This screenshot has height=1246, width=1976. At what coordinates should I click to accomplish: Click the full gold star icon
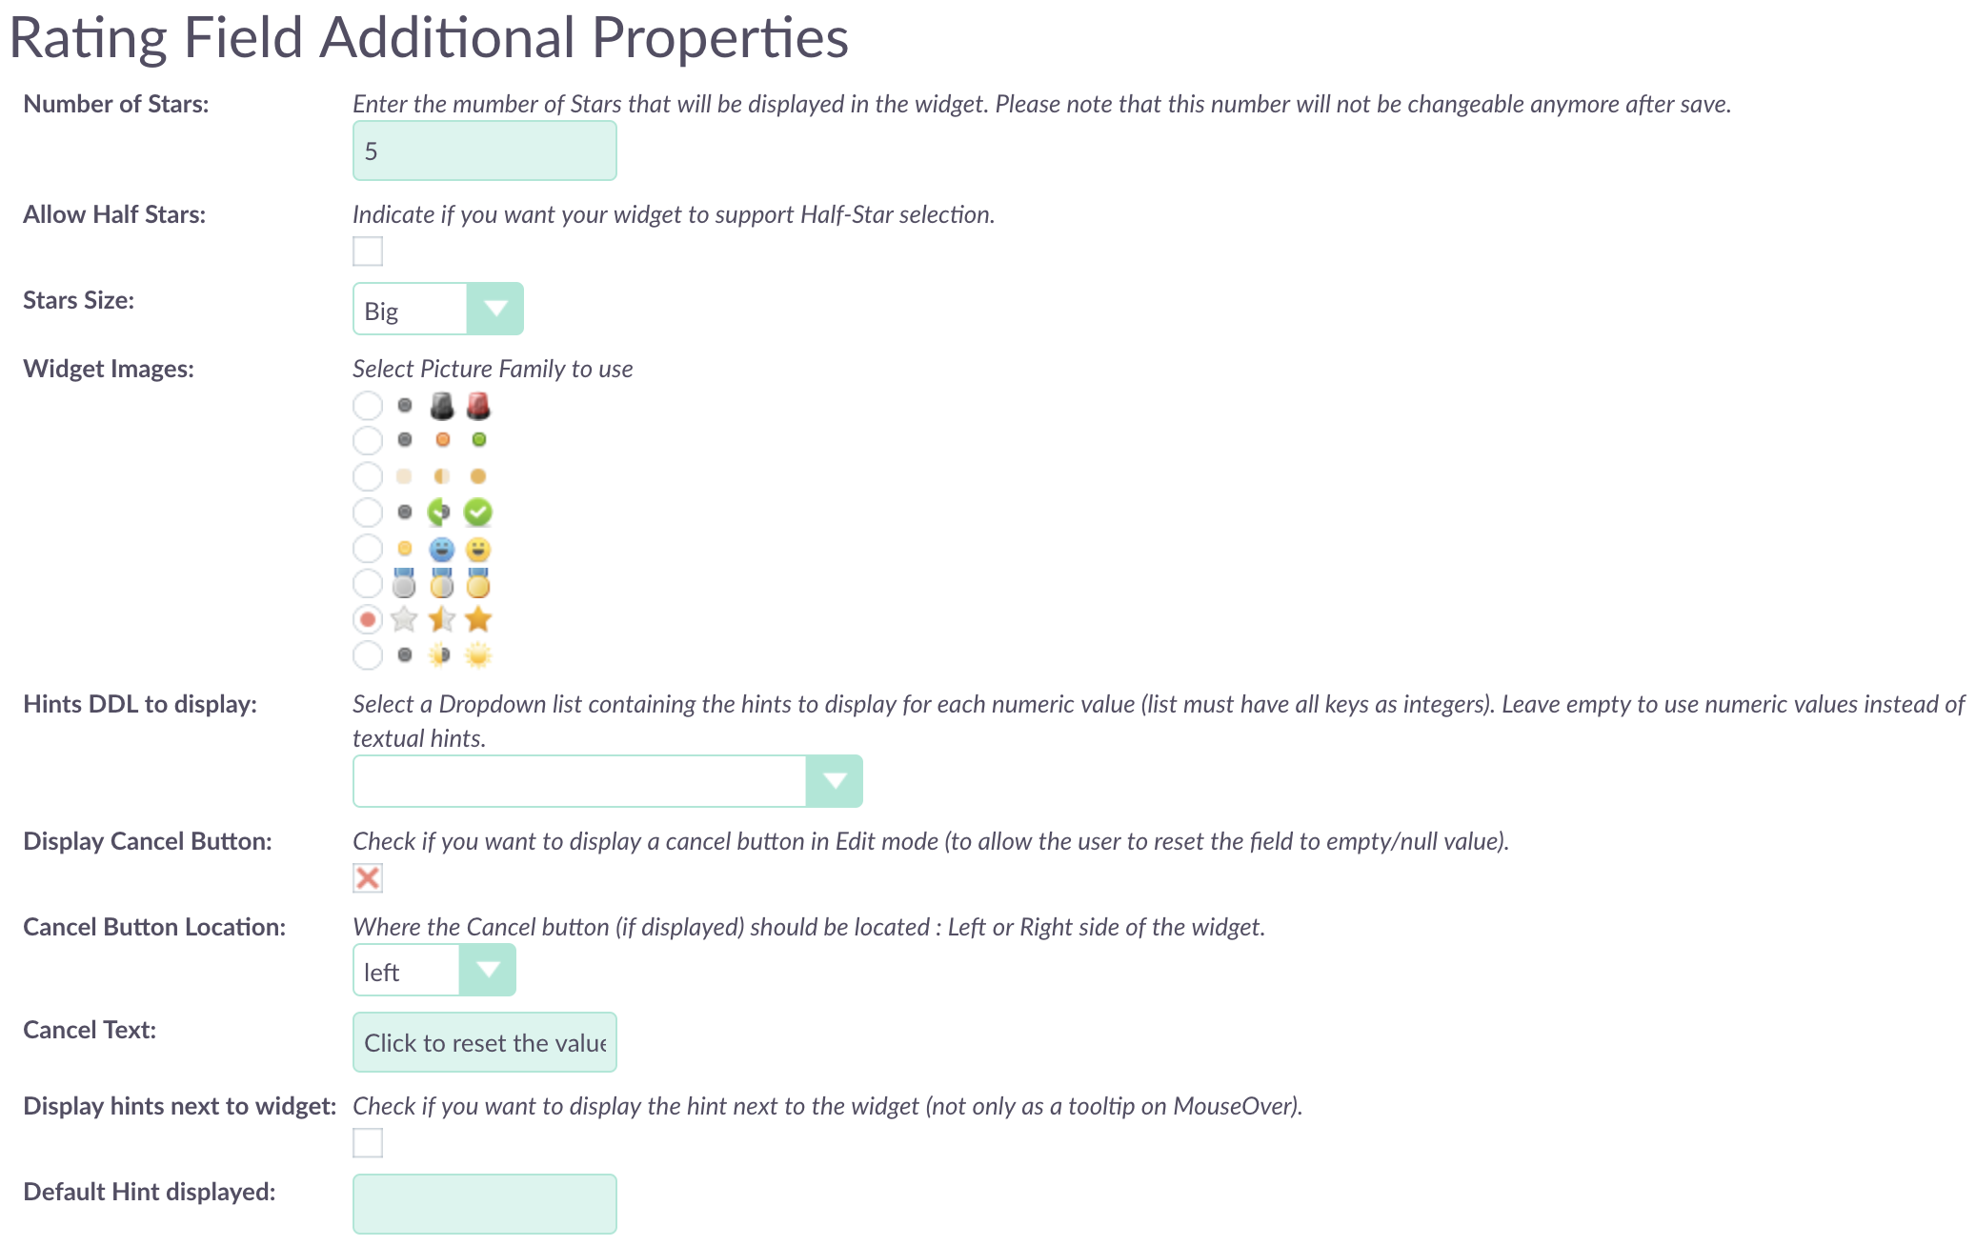(x=478, y=619)
